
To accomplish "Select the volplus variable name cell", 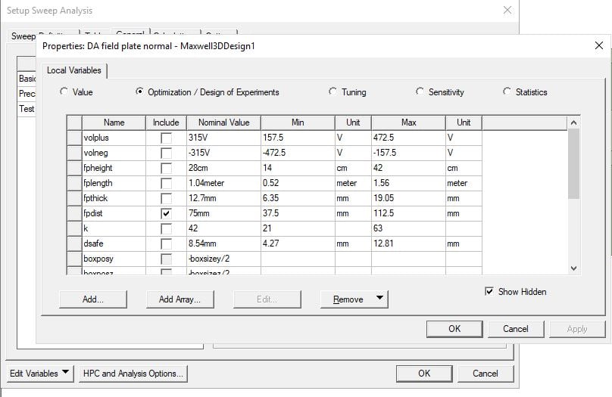I will tap(114, 138).
